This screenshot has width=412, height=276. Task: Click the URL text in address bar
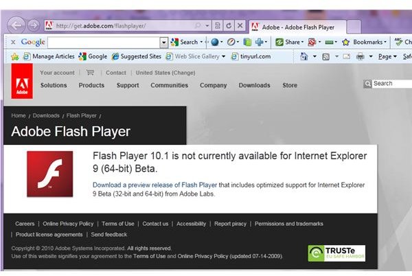point(101,25)
